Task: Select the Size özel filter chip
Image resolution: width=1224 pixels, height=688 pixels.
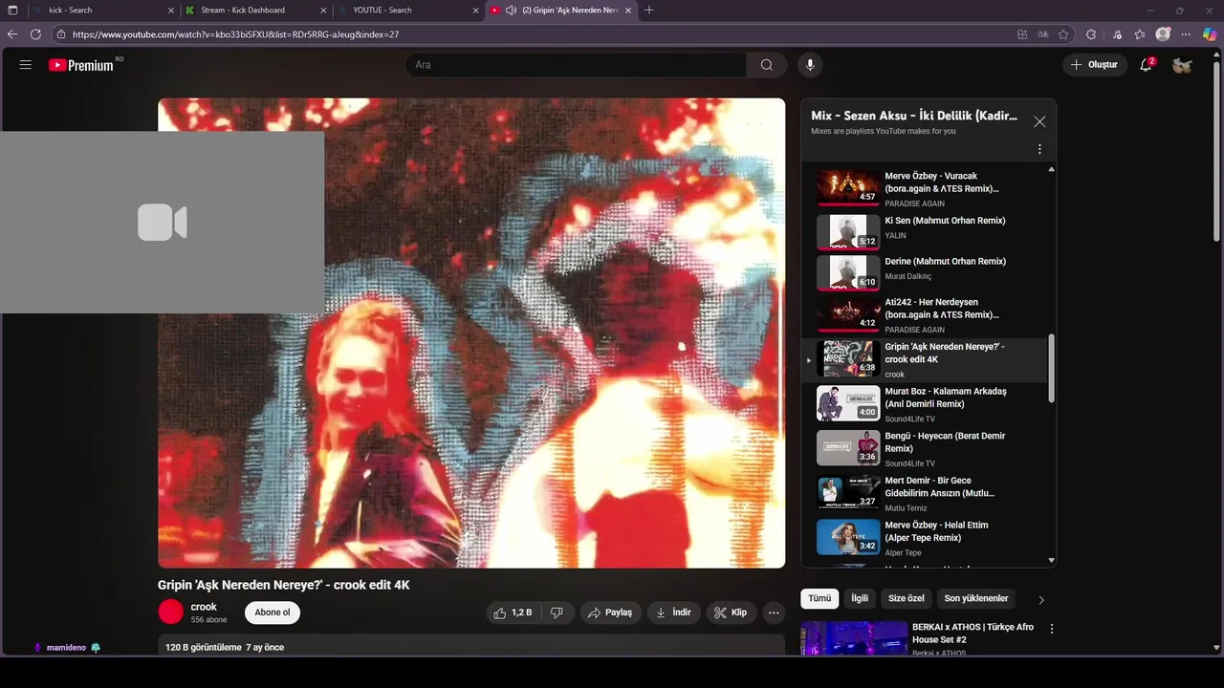Action: tap(907, 598)
